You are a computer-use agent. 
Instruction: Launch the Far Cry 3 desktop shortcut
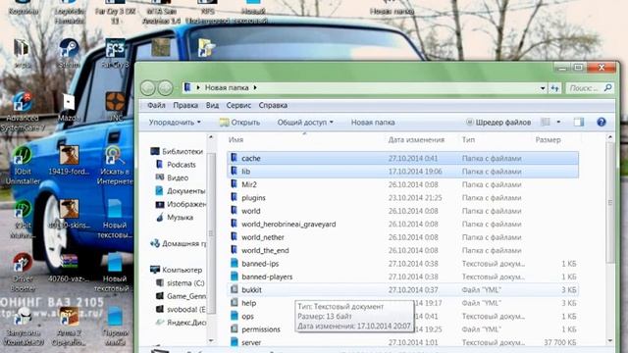click(115, 53)
